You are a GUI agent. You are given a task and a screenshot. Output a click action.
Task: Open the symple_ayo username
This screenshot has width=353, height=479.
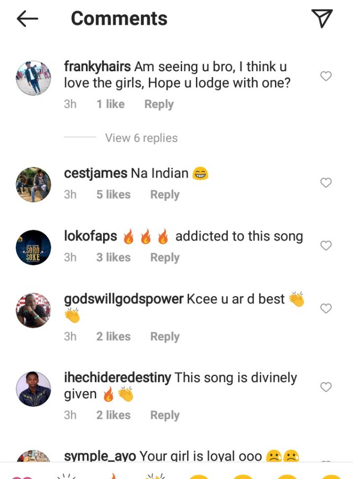[100, 456]
